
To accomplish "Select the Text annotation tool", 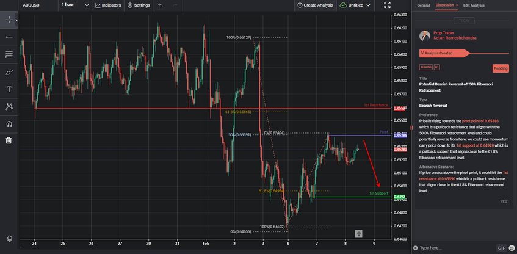I will pos(9,89).
